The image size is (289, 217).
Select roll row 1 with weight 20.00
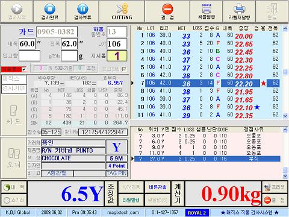click(x=208, y=36)
